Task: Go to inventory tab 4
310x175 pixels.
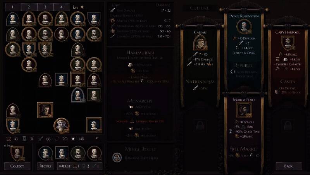Action: point(62,7)
